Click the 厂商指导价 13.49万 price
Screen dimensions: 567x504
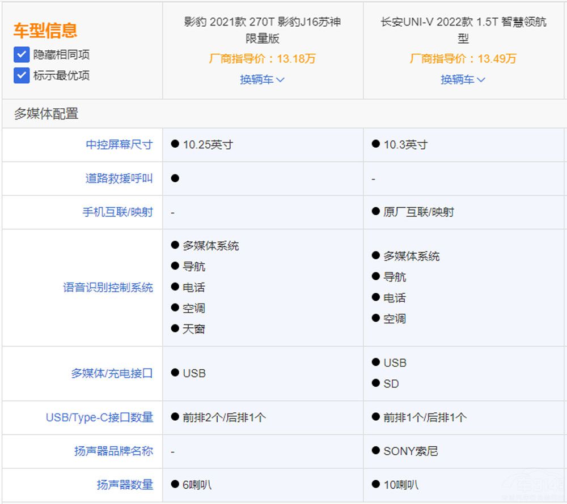[x=463, y=59]
